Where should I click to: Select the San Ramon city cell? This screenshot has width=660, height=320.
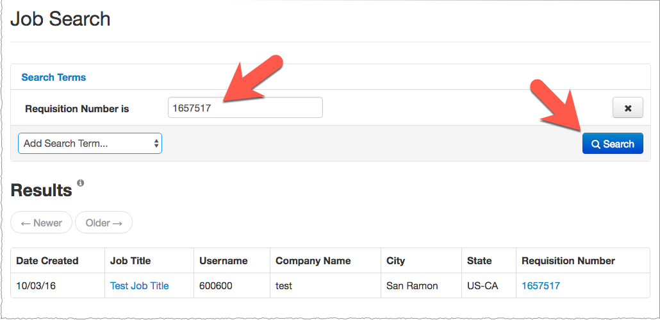412,286
